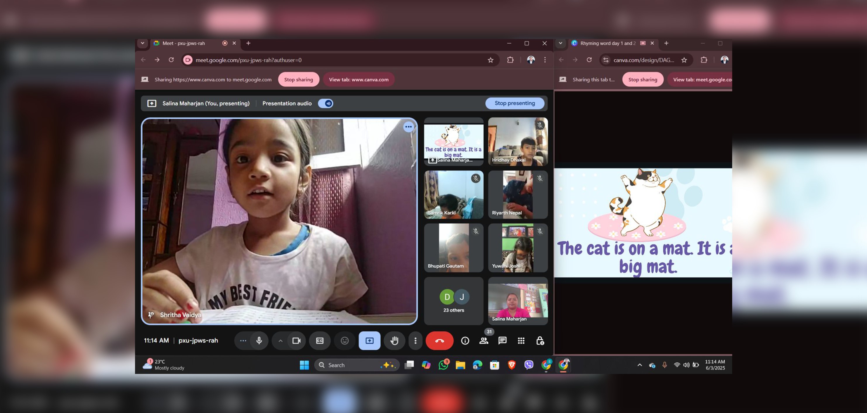867x413 pixels.
Task: Open Viber from the taskbar
Action: (529, 365)
